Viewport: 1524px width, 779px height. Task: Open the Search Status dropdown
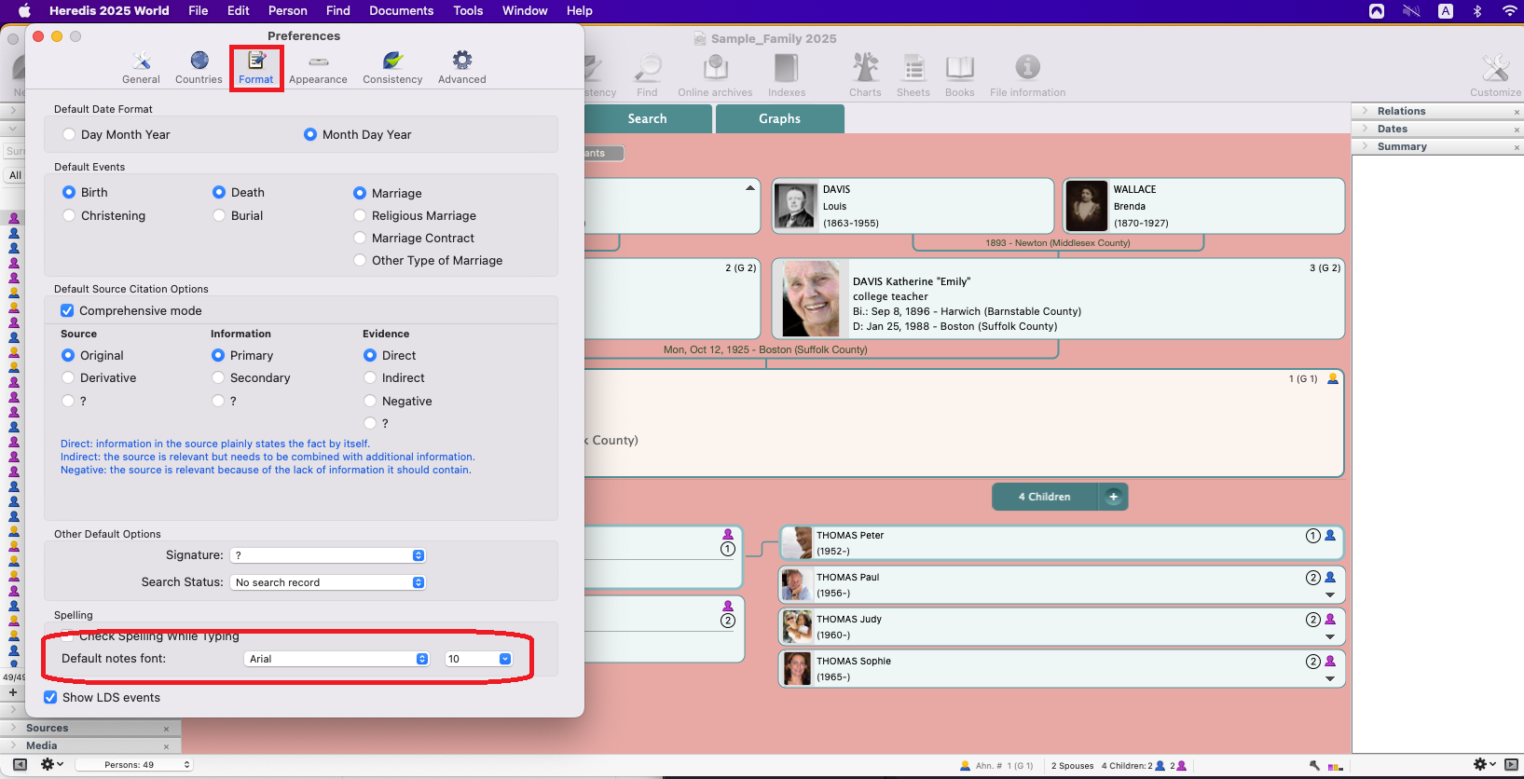(x=328, y=582)
